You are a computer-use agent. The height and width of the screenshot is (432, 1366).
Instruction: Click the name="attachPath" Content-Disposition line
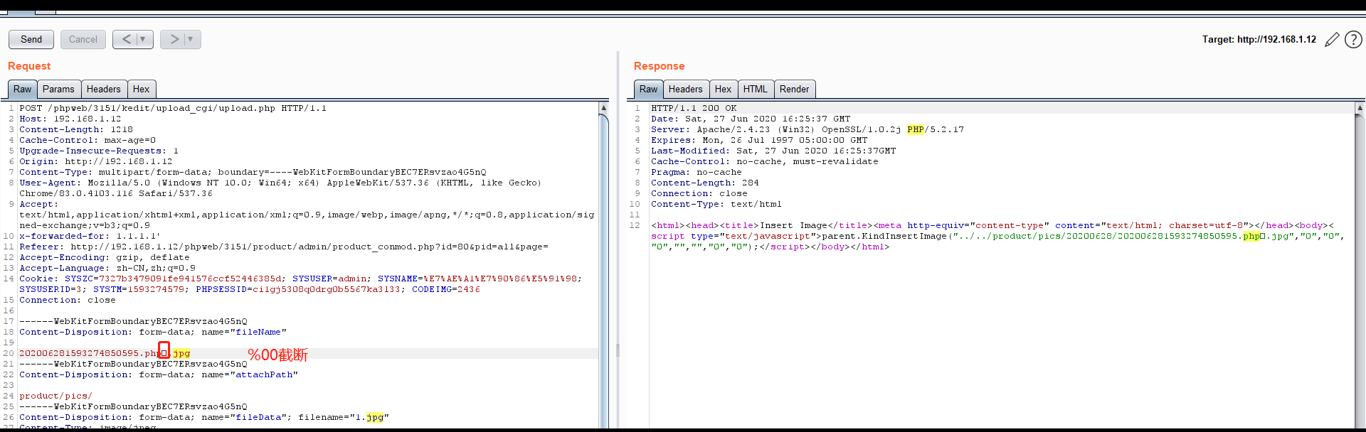pos(159,374)
